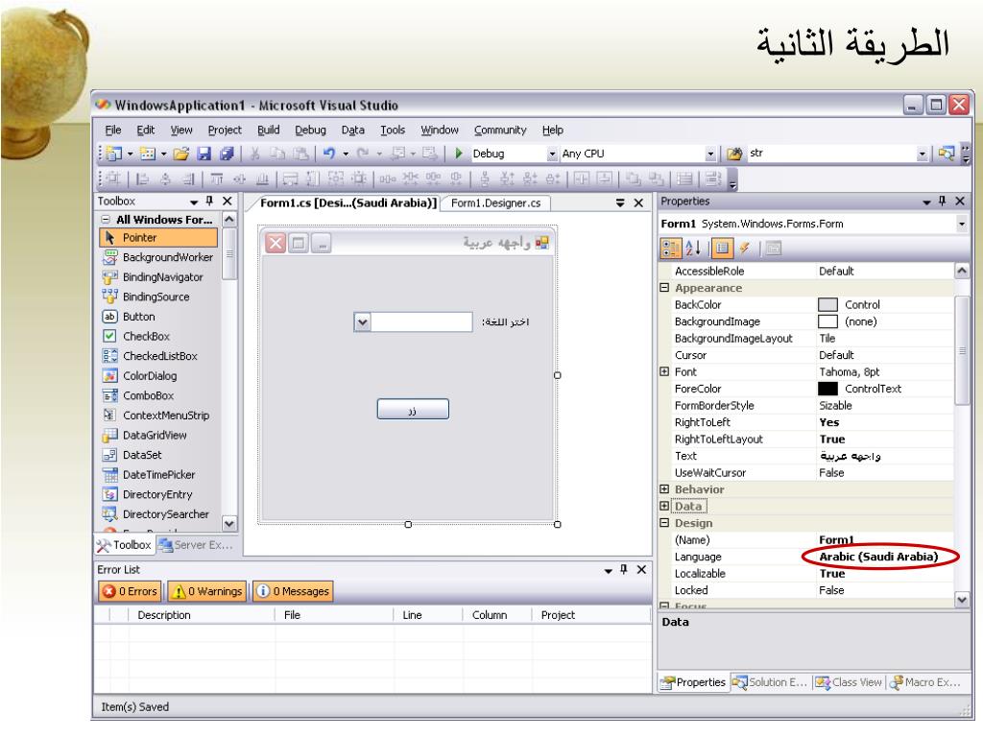Open the Project menu
The width and height of the screenshot is (983, 737).
225,130
